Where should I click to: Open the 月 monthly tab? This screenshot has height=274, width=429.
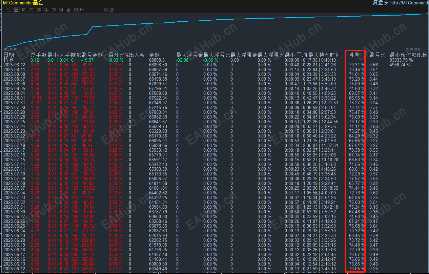(32, 10)
